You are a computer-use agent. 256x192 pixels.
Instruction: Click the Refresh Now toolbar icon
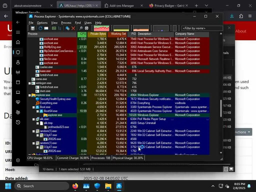coord(40,28)
